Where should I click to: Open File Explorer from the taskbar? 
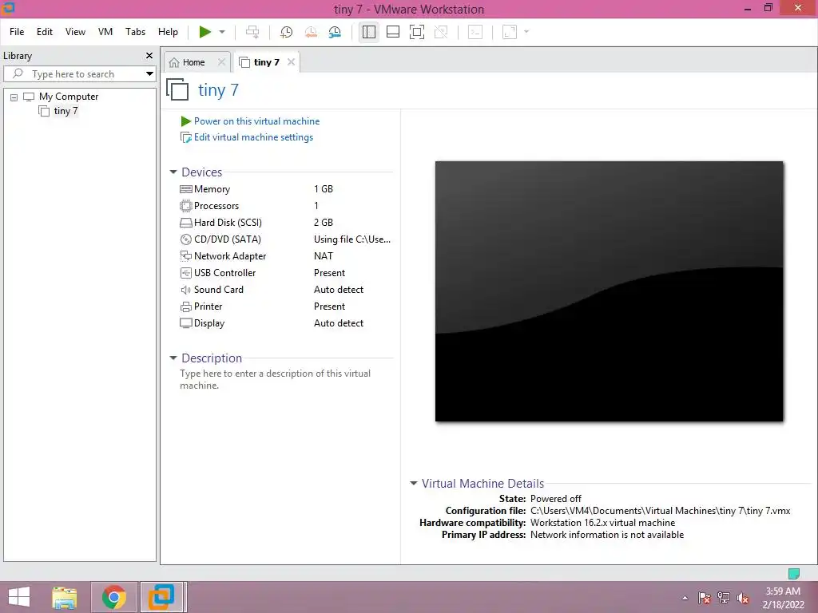tap(64, 597)
